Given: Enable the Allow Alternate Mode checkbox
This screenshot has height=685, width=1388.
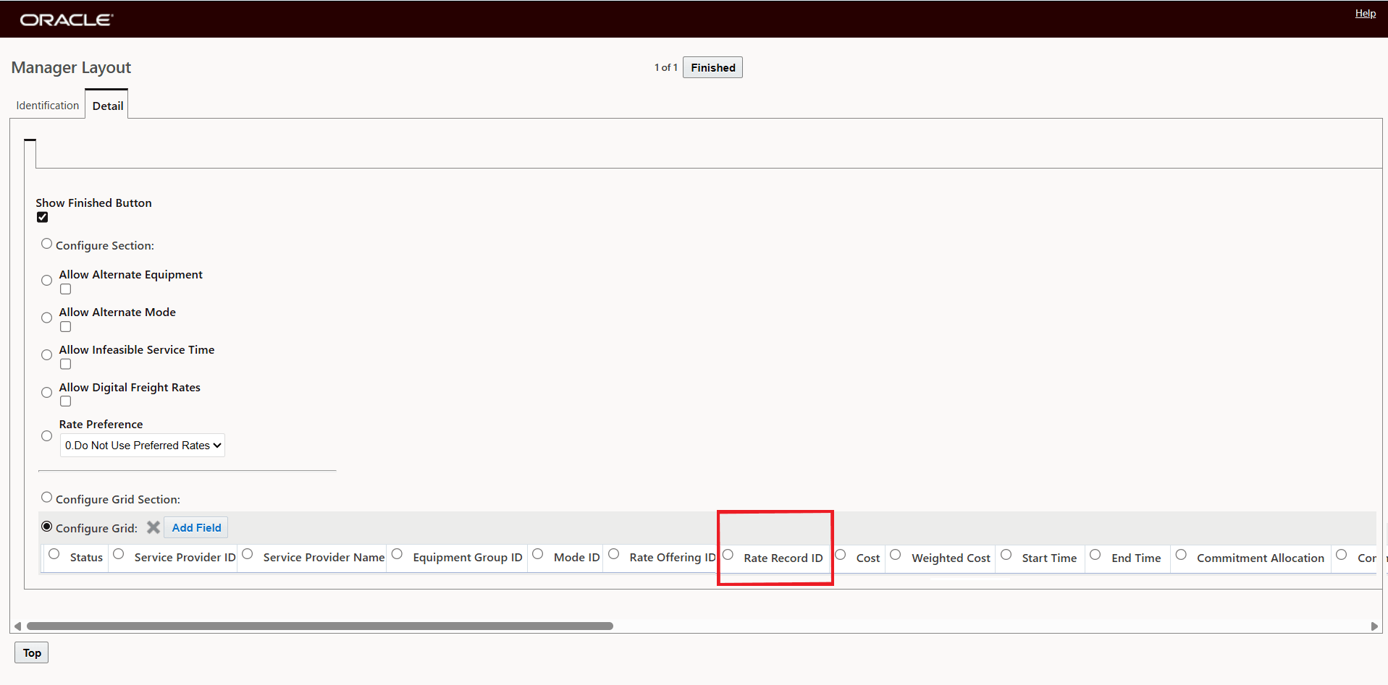Looking at the screenshot, I should (66, 327).
